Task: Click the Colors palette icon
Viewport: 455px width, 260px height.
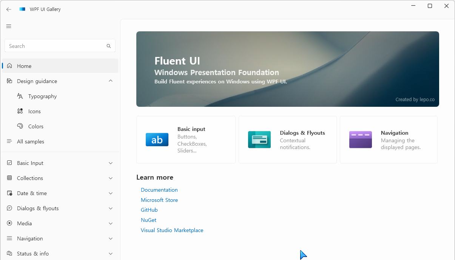Action: click(20, 126)
